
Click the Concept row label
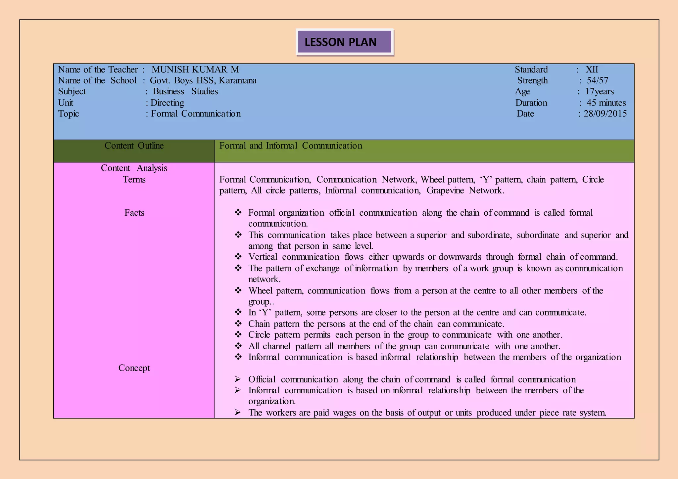(134, 368)
